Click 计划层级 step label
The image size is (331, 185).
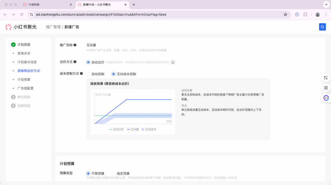pos(24,45)
